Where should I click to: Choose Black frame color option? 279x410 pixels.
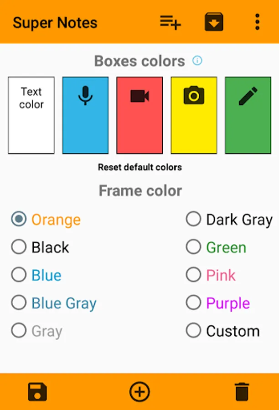pyautogui.click(x=19, y=247)
